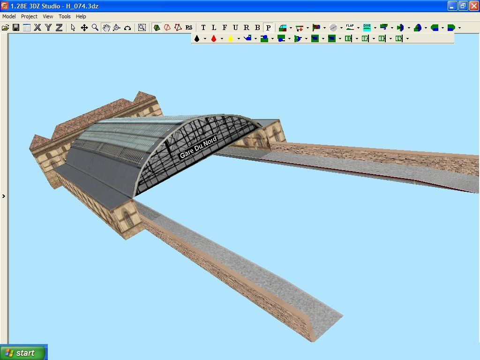Choose the four-arrow move tool
The height and width of the screenshot is (360, 480).
click(84, 28)
